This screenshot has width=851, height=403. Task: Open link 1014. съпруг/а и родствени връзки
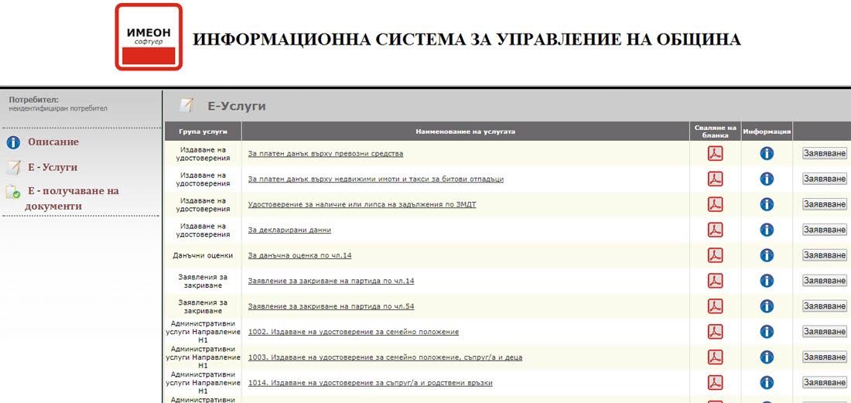click(x=370, y=383)
